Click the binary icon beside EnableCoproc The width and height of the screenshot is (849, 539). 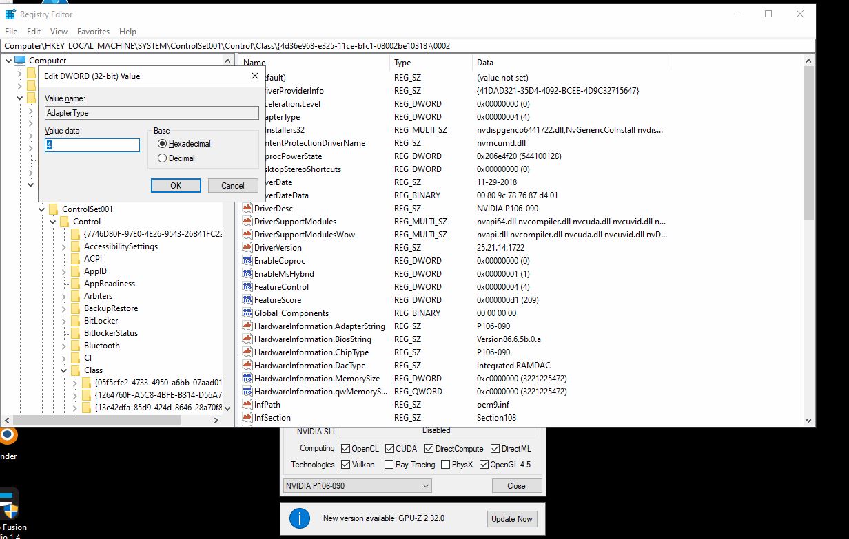(x=247, y=261)
